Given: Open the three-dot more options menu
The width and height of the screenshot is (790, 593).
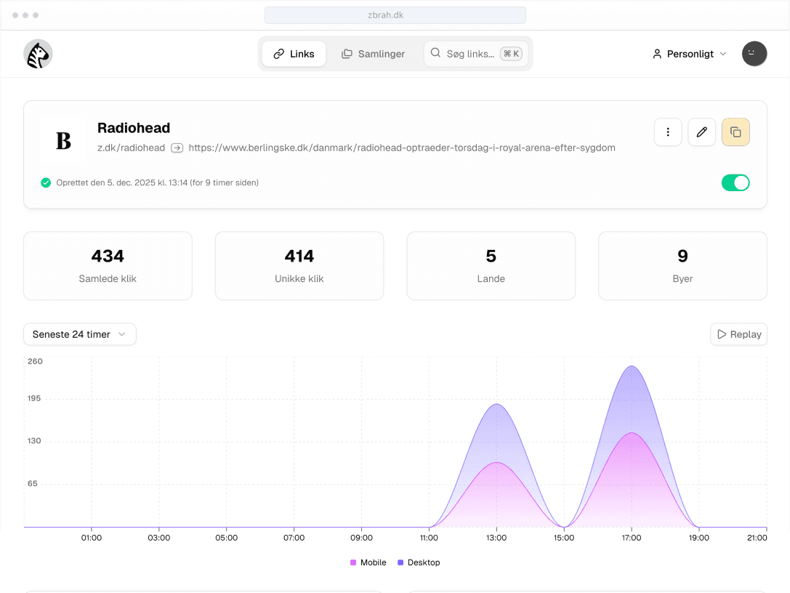Looking at the screenshot, I should (668, 132).
